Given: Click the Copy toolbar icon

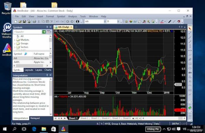Looking at the screenshot, I should click(x=43, y=22).
